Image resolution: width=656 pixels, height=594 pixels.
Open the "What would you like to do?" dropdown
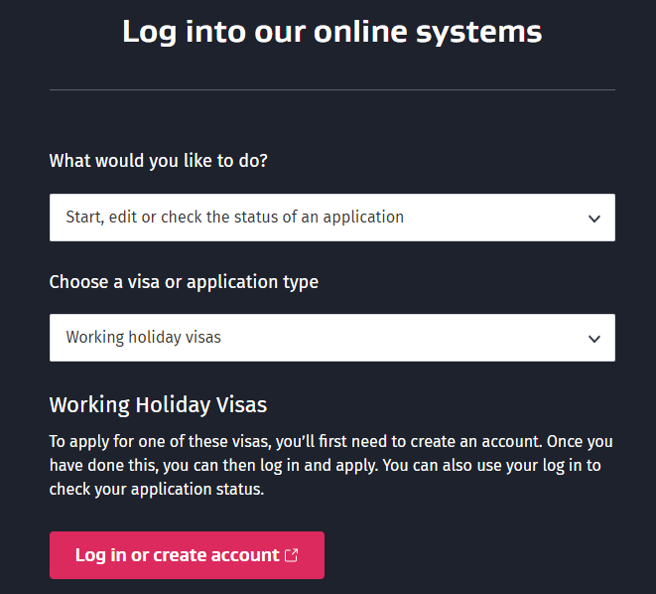coord(331,218)
